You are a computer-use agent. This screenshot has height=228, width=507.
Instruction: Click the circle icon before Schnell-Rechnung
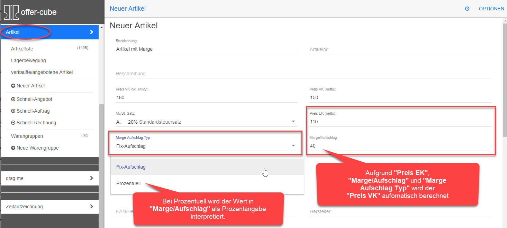13,123
